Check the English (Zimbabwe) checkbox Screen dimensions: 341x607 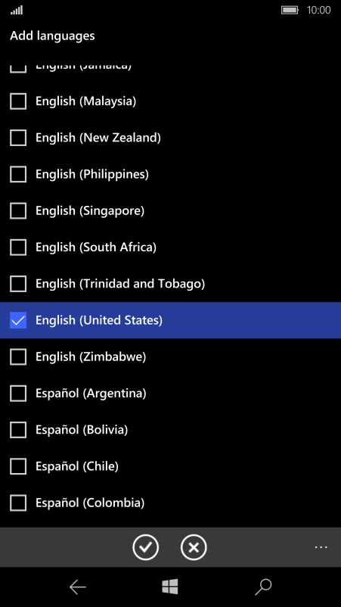click(x=18, y=356)
